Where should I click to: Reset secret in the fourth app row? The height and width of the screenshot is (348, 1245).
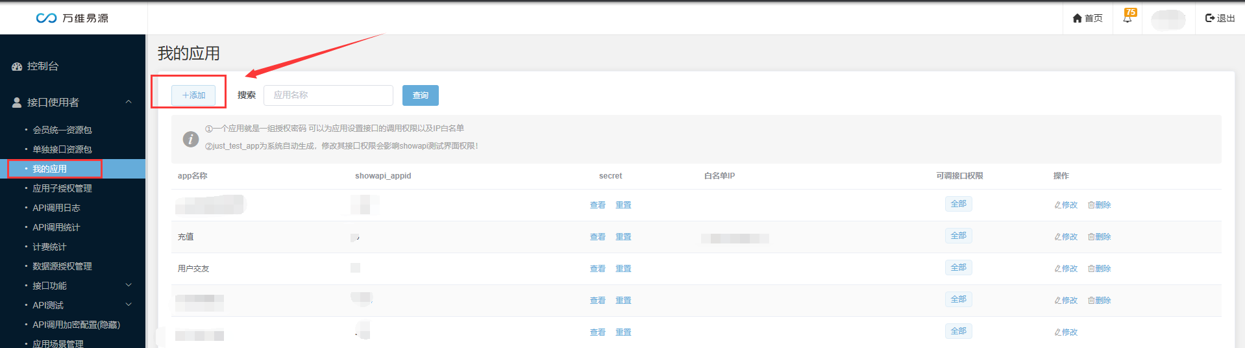[624, 301]
